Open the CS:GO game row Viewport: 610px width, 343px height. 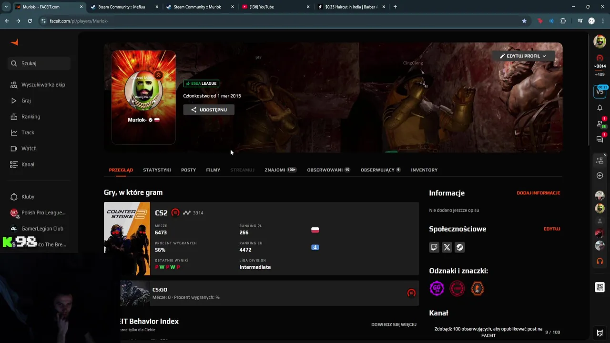click(x=269, y=293)
